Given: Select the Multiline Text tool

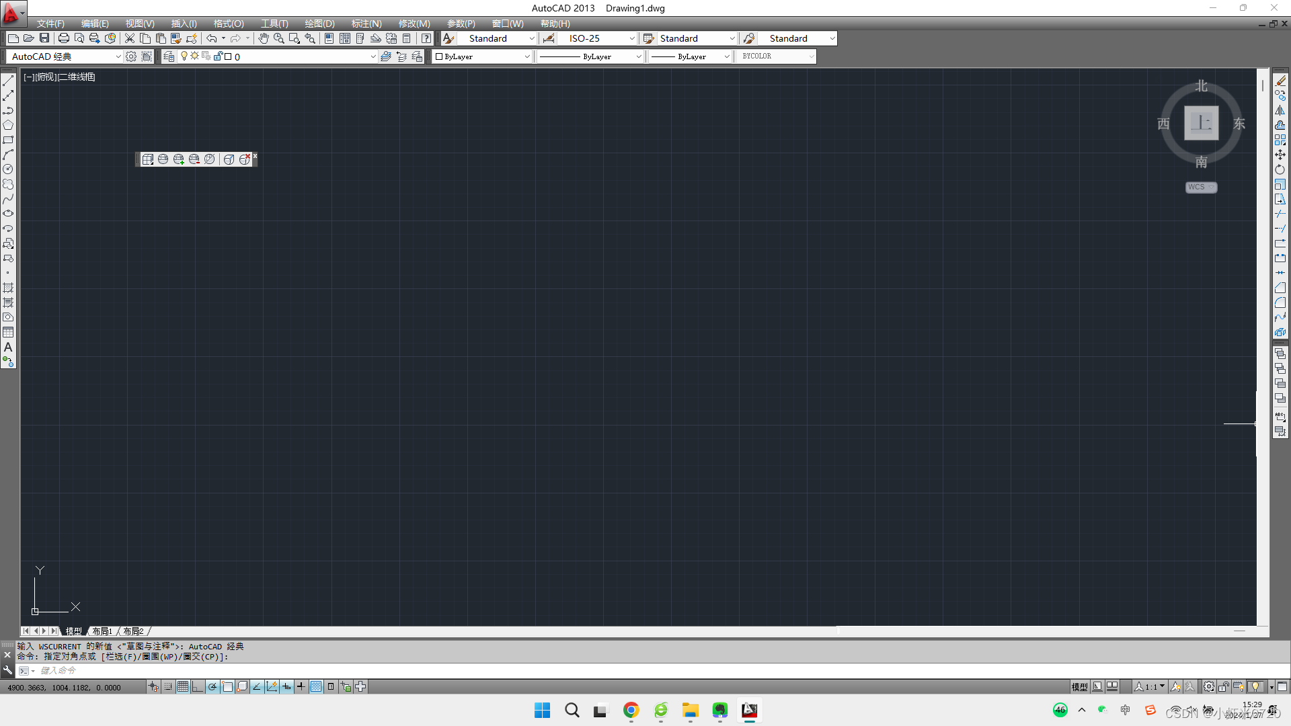Looking at the screenshot, I should tap(8, 348).
